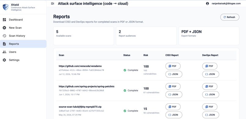Download veracode/verademo CISO report PDF
Image resolution: width=246 pixels, height=119 pixels.
(x=173, y=66)
